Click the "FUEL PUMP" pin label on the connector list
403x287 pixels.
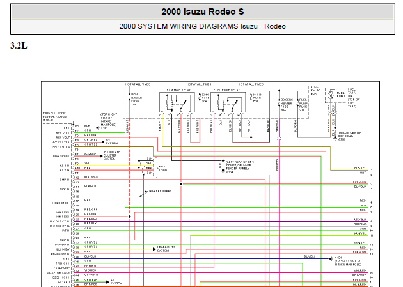point(61,268)
